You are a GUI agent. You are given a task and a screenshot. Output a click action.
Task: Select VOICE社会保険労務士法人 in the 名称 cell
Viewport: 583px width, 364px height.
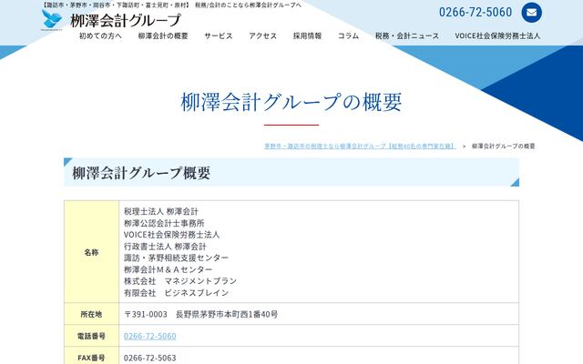[x=171, y=235]
